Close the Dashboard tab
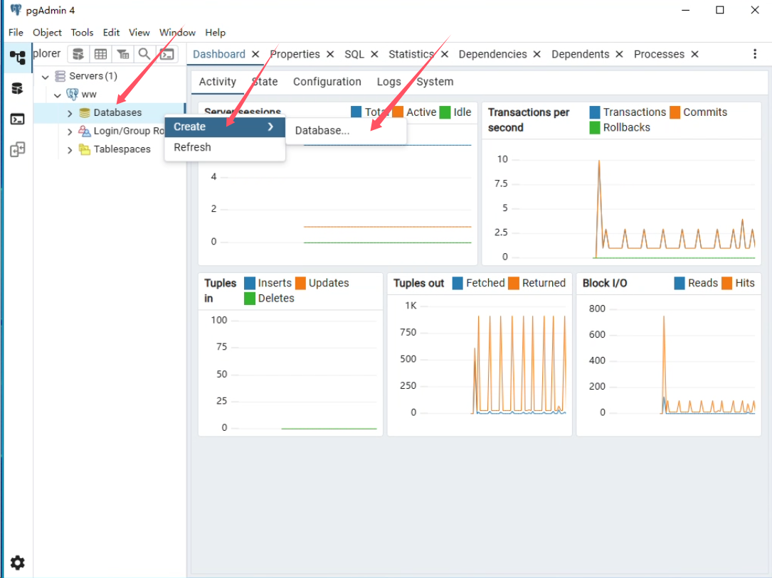 (255, 54)
